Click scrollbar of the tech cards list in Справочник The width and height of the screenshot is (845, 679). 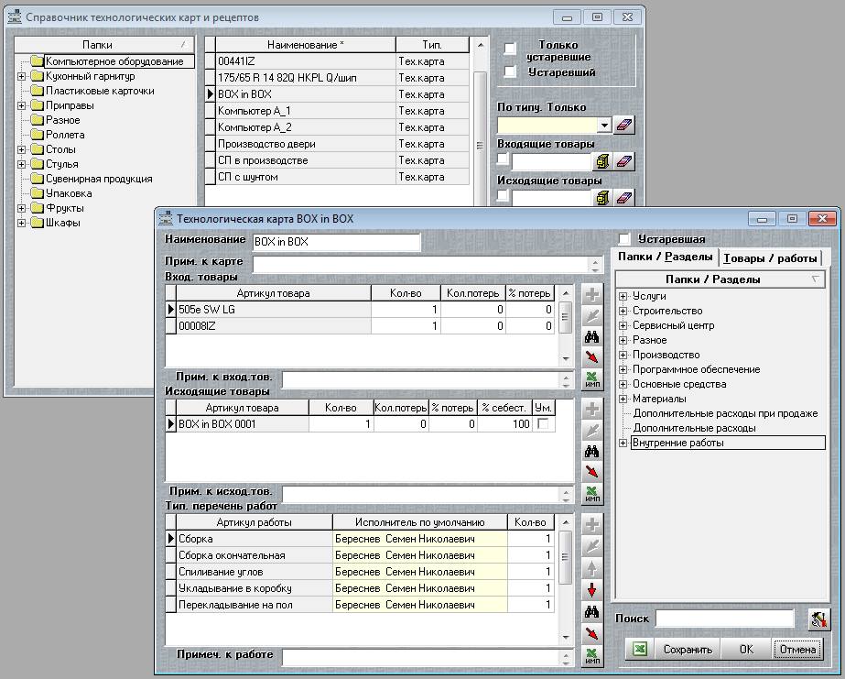480,121
